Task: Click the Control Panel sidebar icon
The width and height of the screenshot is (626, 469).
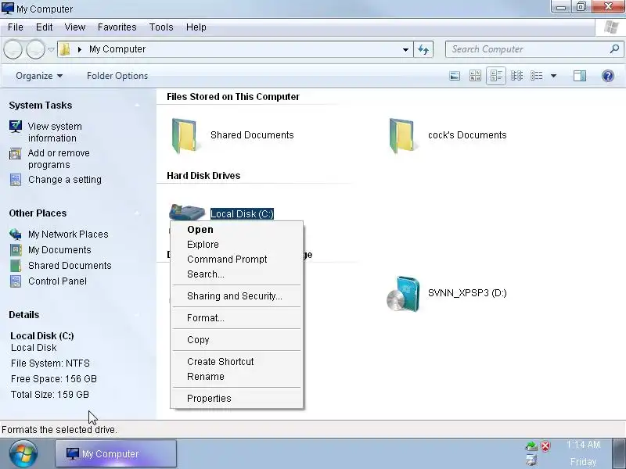Action: [x=16, y=281]
